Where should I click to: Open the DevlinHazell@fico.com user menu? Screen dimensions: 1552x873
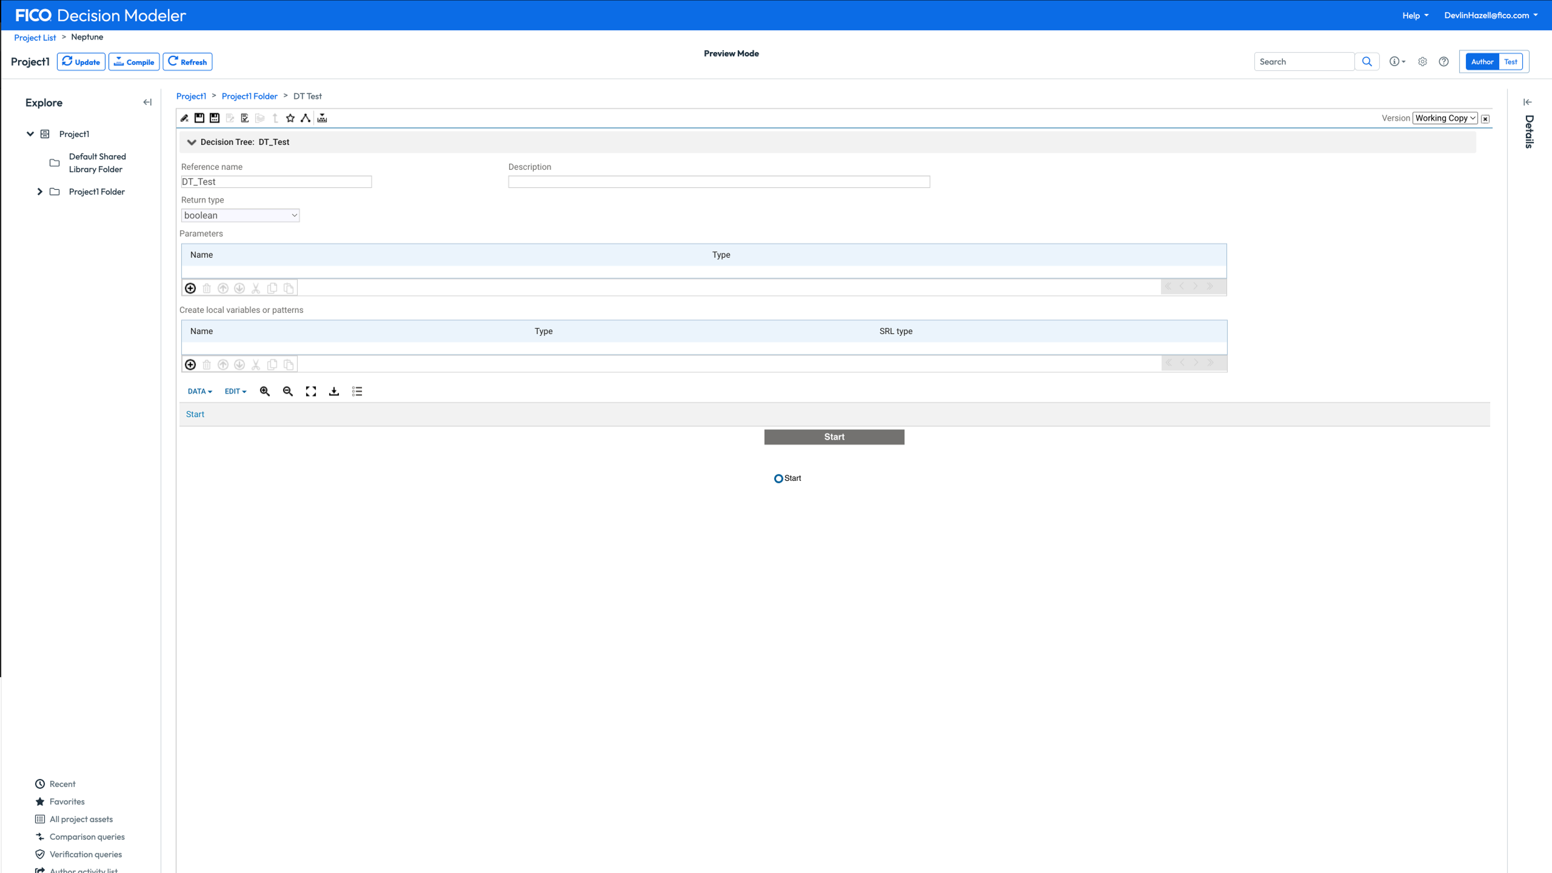pos(1491,16)
